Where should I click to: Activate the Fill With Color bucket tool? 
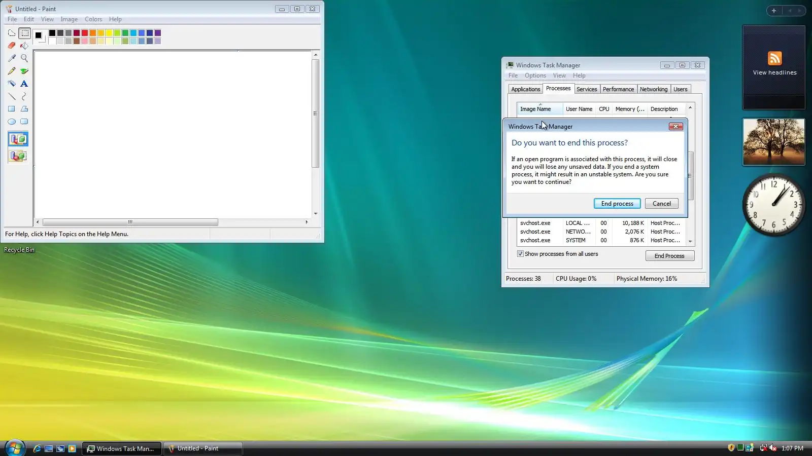pos(24,46)
